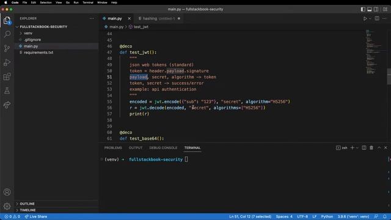Open notifications bell icon
Screen dimensions: 391x220
point(384,216)
